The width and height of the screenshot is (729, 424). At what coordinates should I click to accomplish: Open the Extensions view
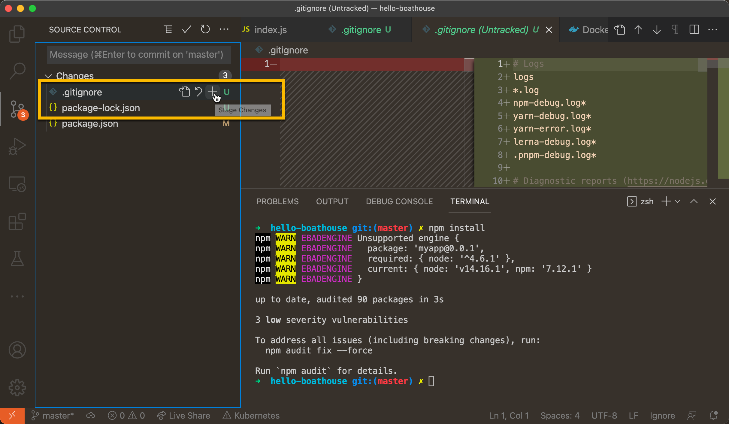tap(17, 222)
